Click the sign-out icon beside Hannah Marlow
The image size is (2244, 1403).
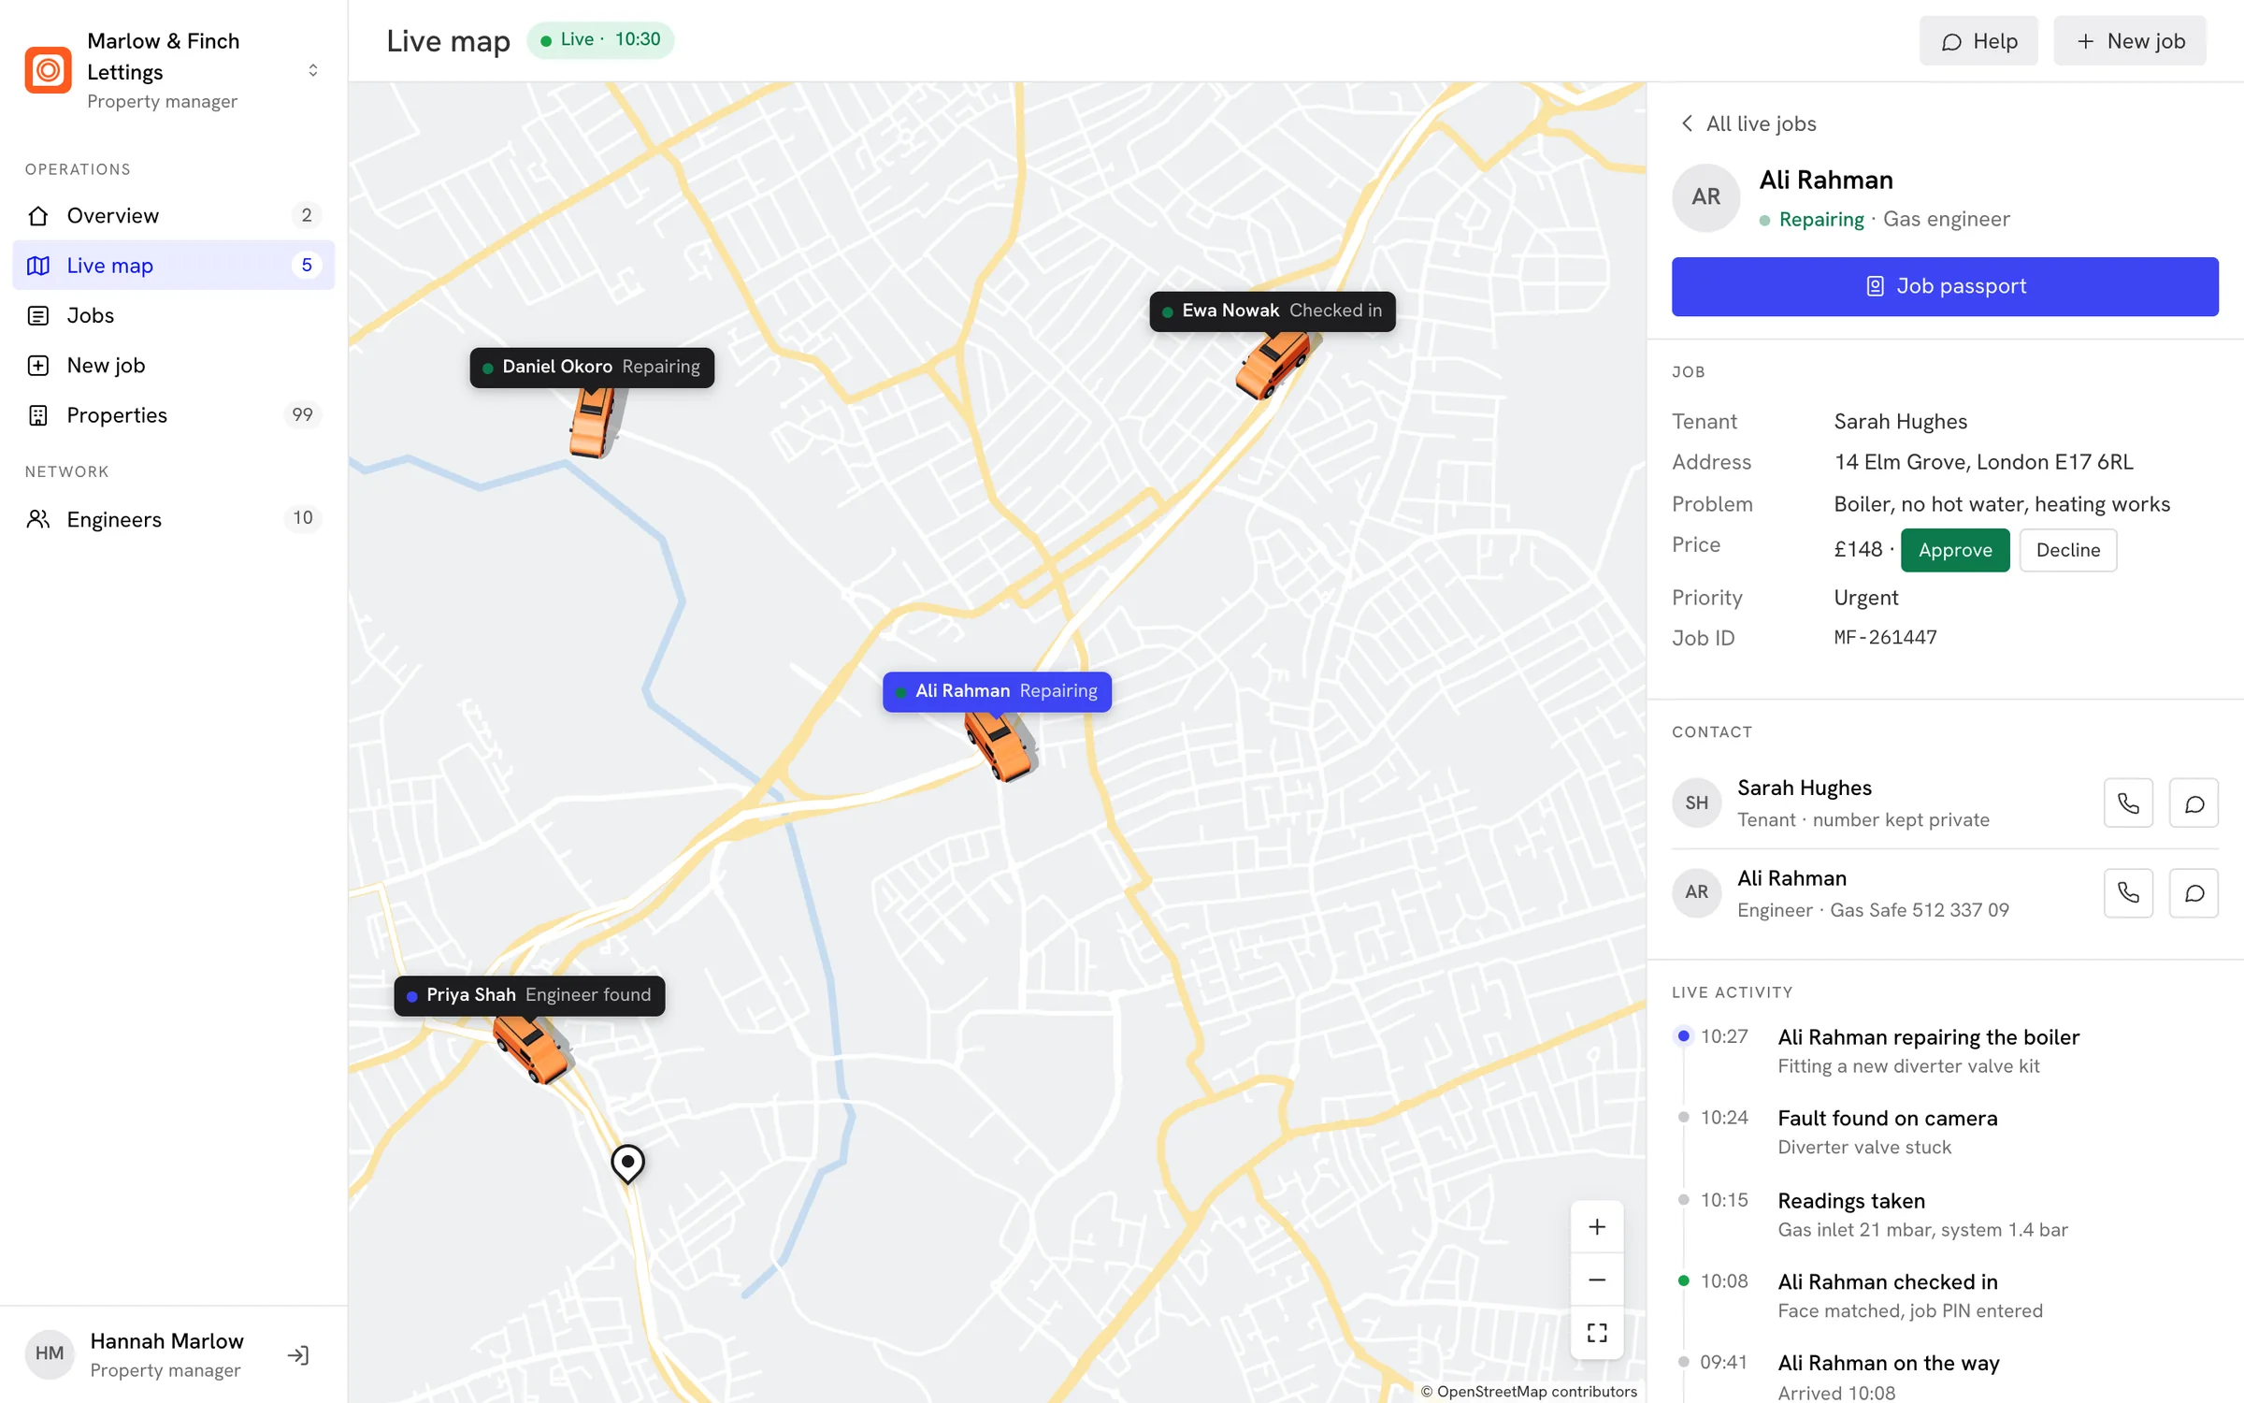(x=298, y=1355)
